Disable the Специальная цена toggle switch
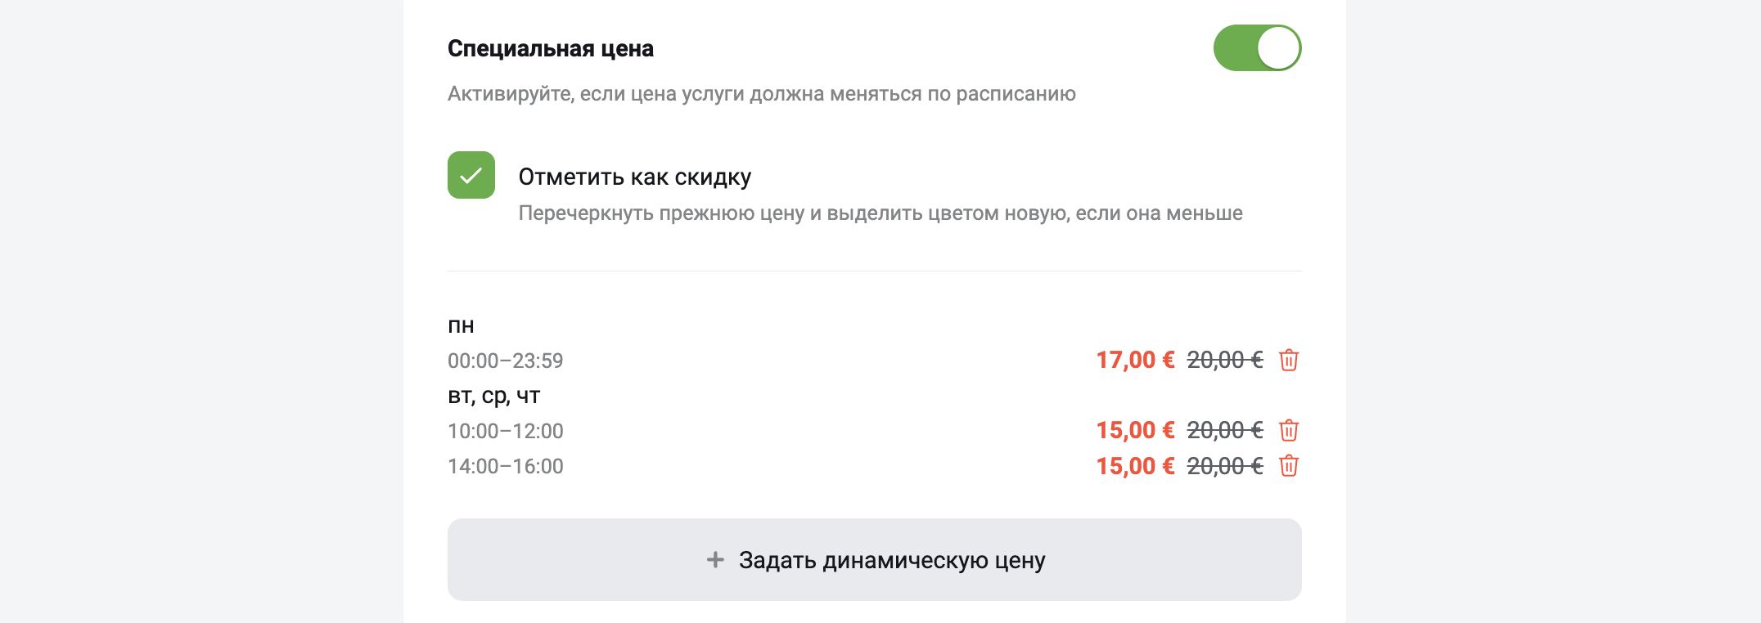1761x623 pixels. [x=1257, y=47]
